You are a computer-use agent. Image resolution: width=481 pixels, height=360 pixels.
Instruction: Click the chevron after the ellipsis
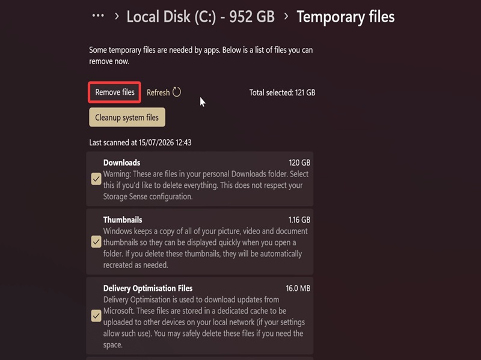coord(117,16)
